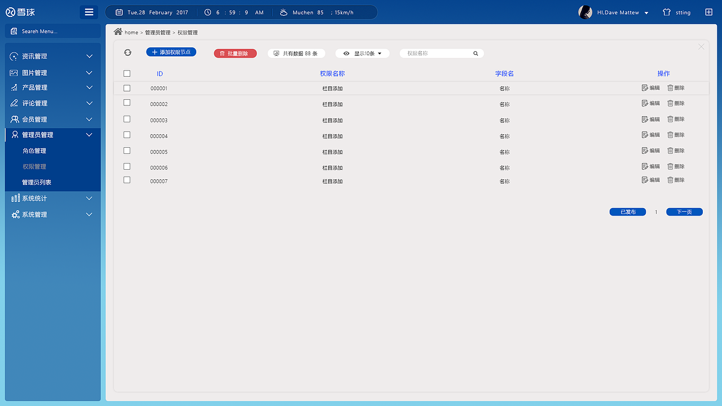Click the edit icon for row 000001

(645, 88)
